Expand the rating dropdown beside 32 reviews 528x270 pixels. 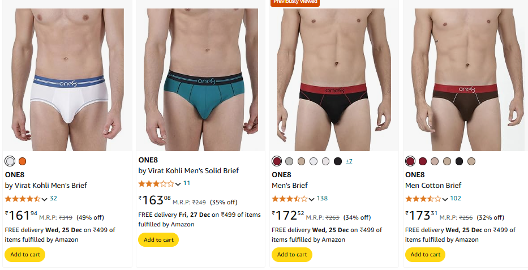pos(45,199)
